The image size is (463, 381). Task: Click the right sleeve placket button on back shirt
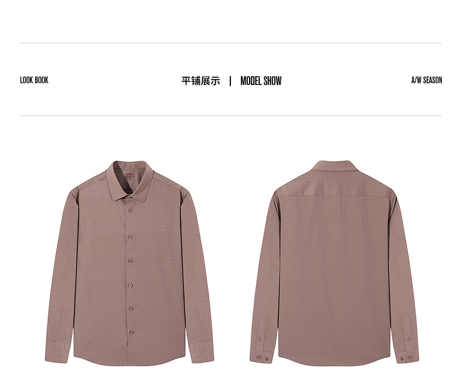409,339
